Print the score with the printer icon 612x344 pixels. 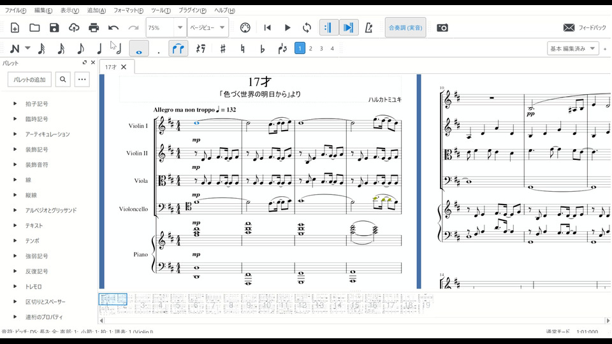(x=94, y=27)
